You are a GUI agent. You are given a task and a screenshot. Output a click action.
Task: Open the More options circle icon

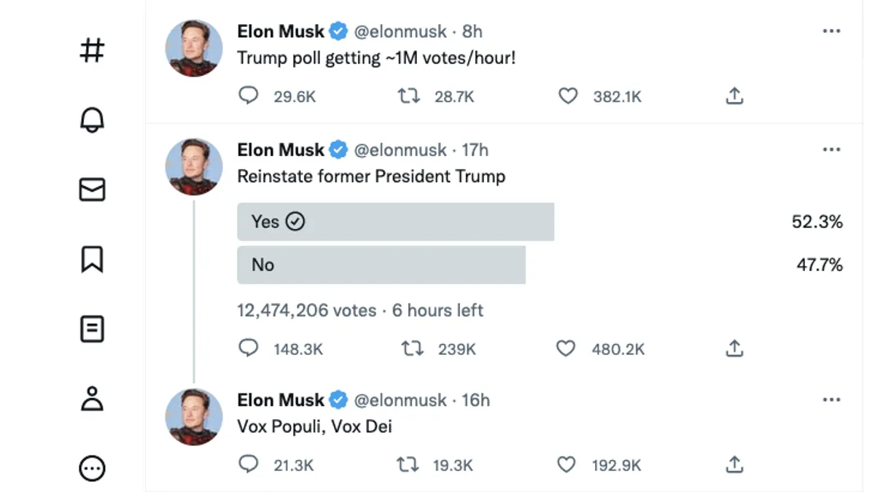91,466
